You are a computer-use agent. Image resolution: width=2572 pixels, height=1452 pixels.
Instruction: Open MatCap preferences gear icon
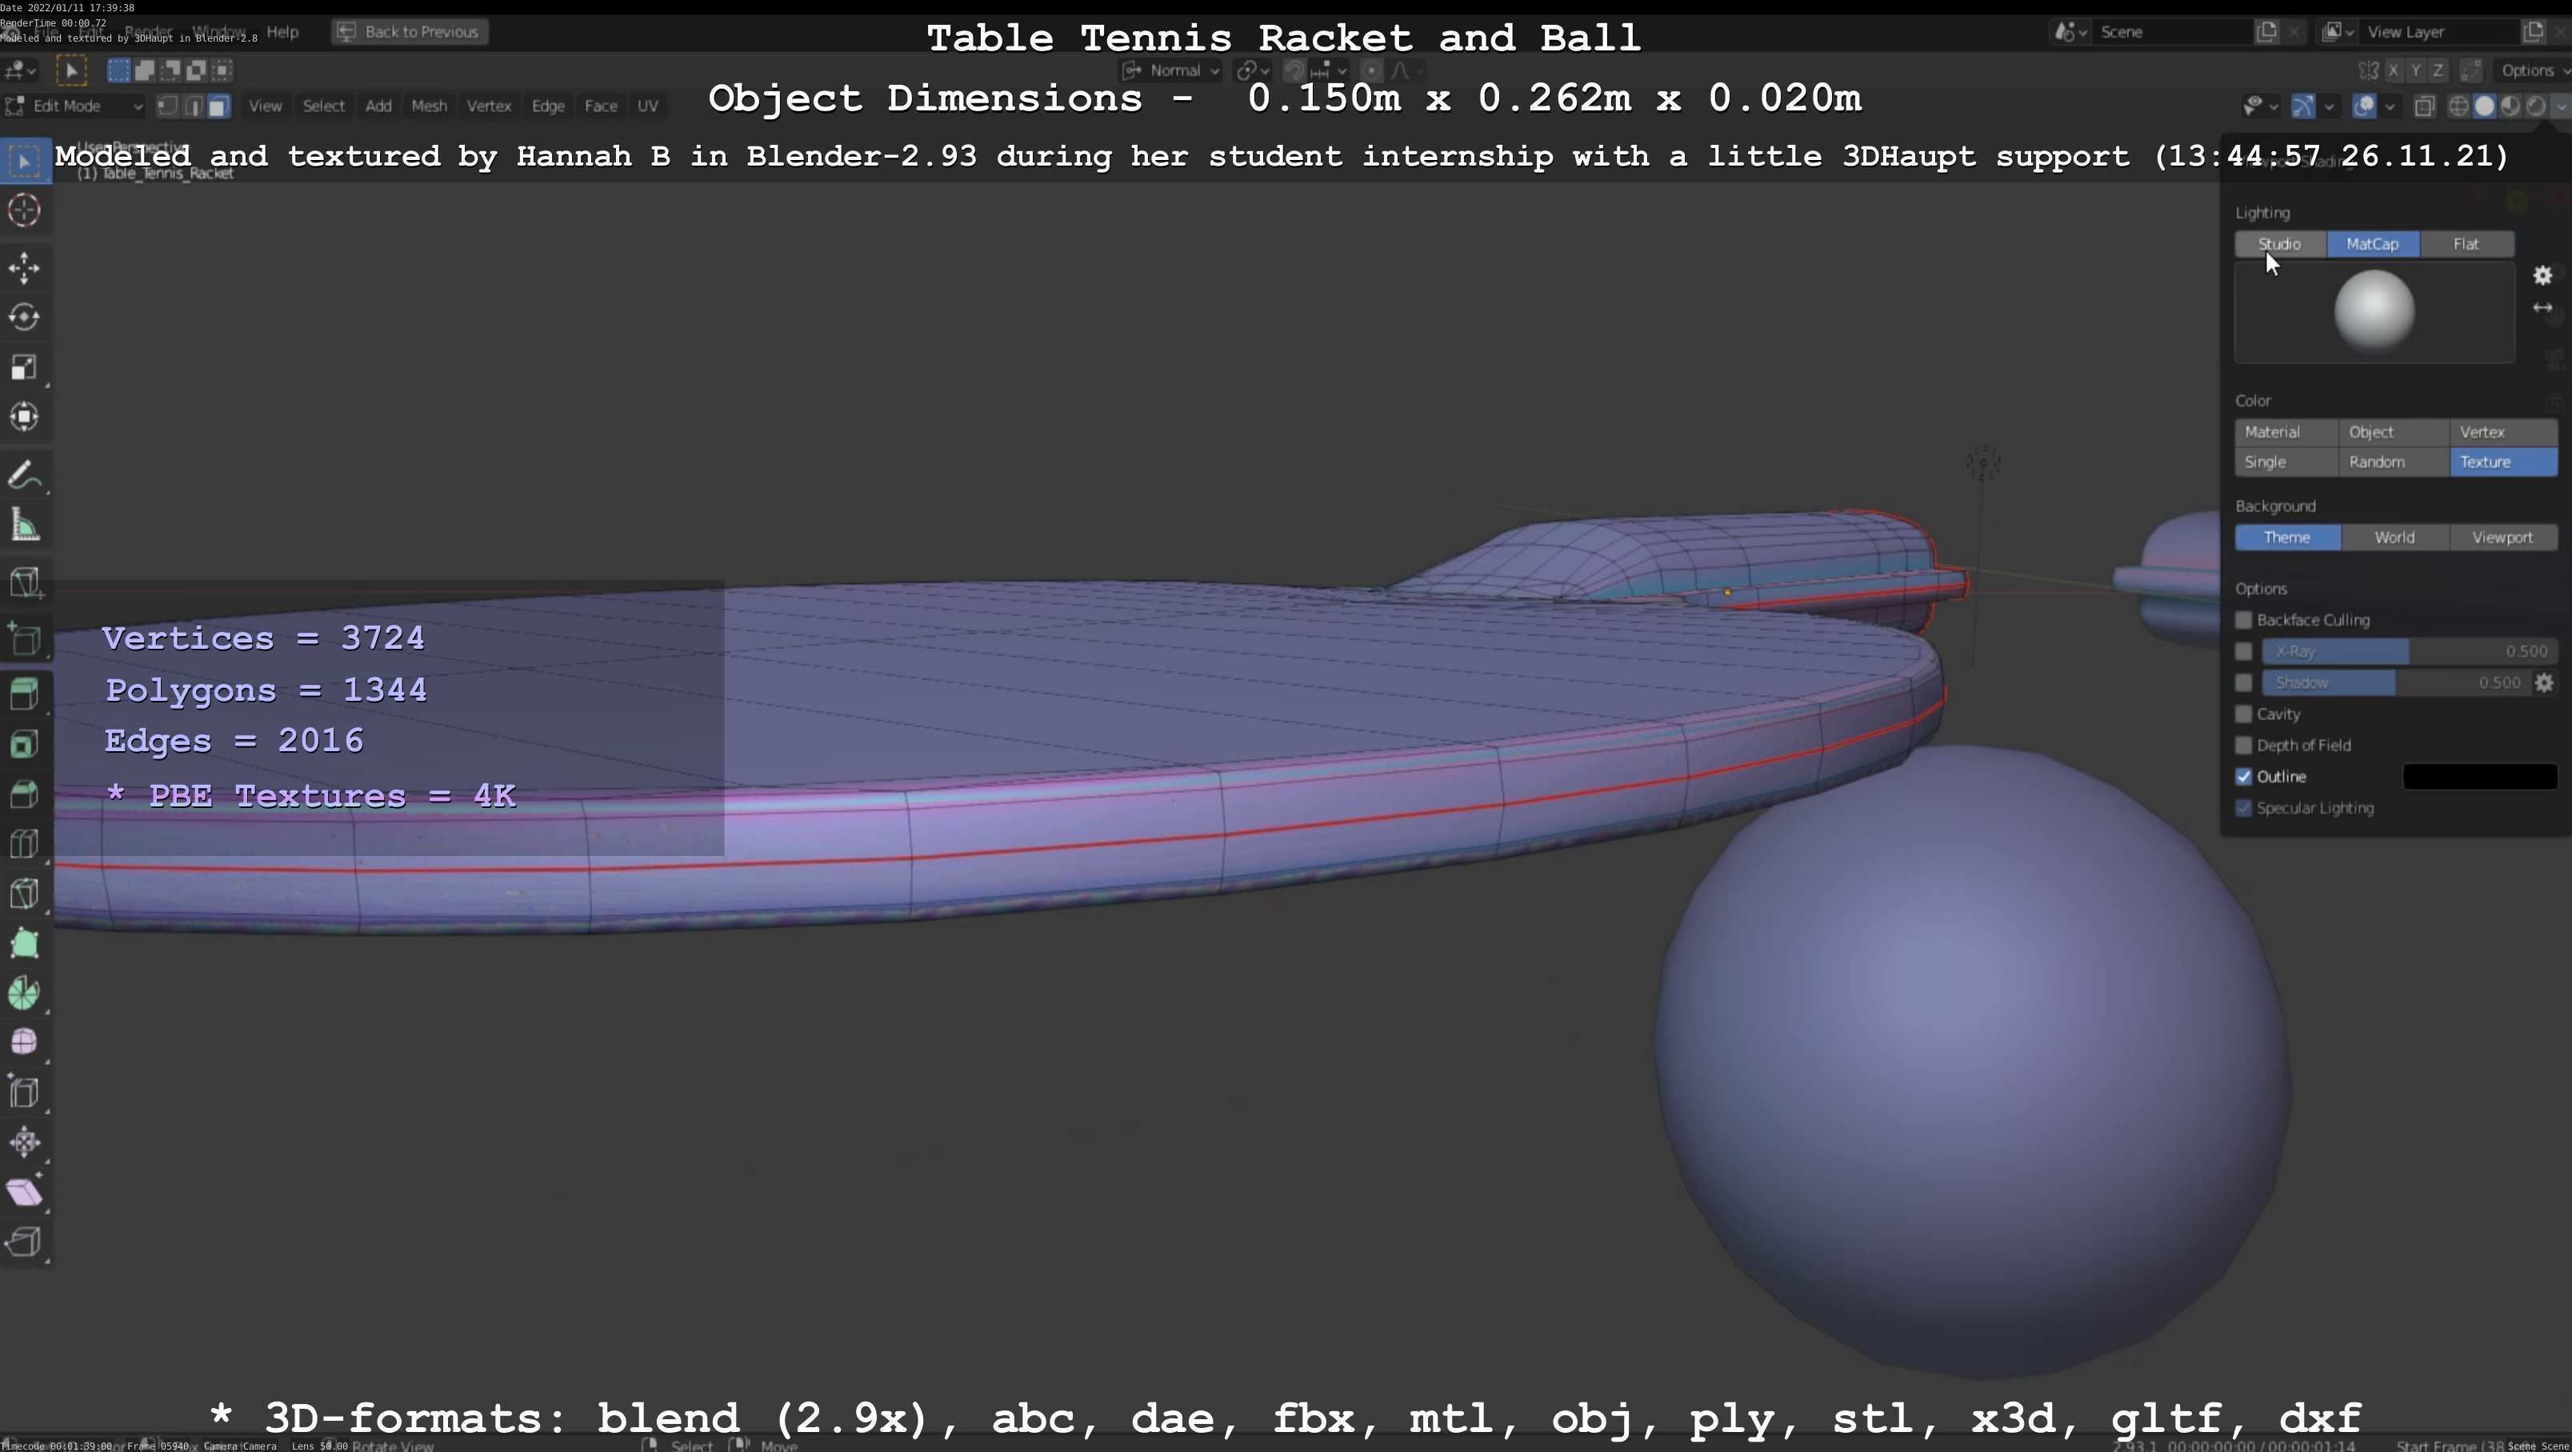click(x=2542, y=276)
